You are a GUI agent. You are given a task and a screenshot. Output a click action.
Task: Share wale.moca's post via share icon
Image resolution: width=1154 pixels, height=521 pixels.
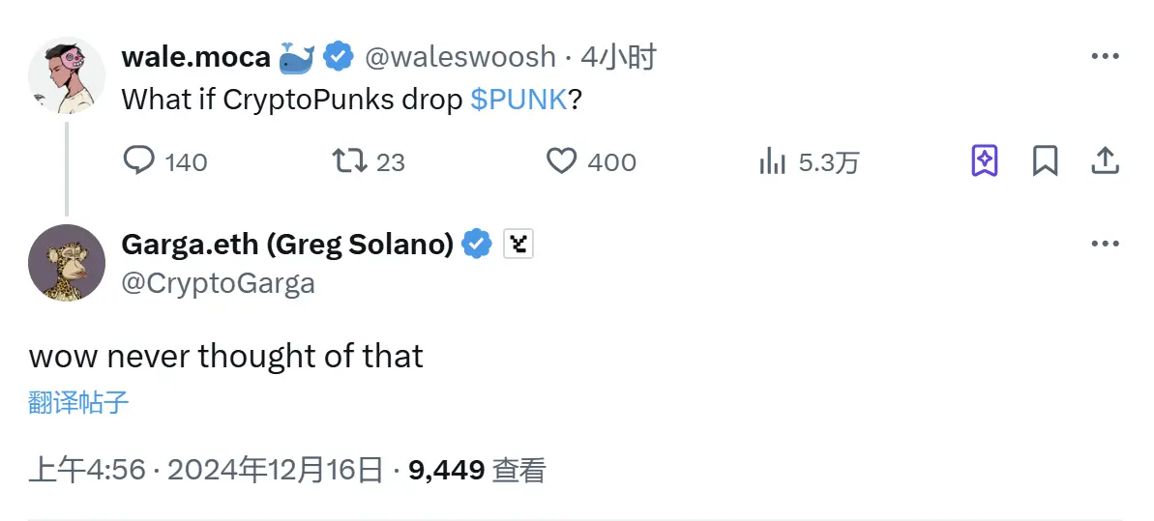[1105, 160]
